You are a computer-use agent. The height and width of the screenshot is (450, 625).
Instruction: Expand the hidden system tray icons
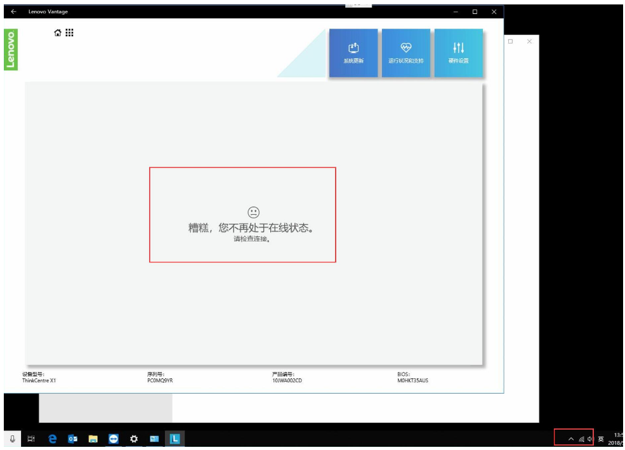click(570, 439)
